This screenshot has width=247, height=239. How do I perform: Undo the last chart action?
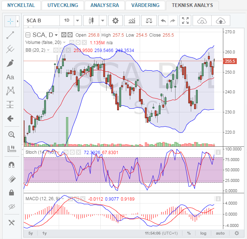pyautogui.click(x=163, y=20)
